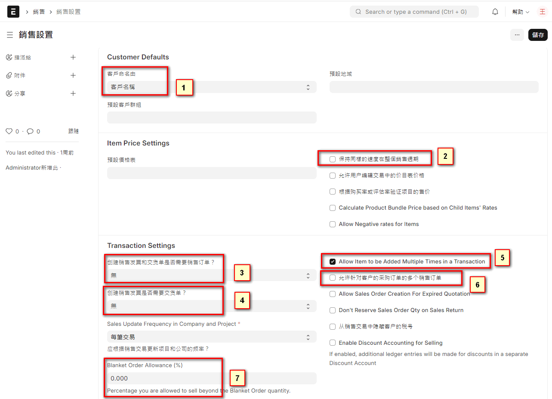The width and height of the screenshot is (552, 399).
Task: Click the 儲存 save button
Action: 538,35
